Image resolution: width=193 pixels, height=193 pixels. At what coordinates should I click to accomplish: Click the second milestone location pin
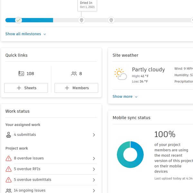click(x=111, y=20)
